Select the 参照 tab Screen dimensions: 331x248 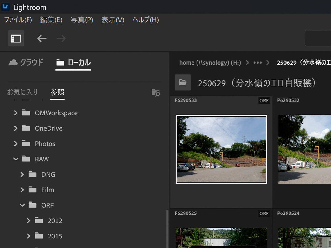pos(57,92)
